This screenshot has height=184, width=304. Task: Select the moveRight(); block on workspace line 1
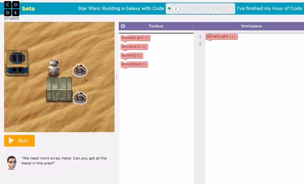click(x=221, y=37)
